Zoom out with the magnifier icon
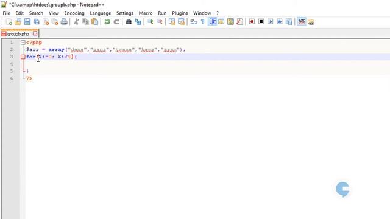 pos(160,22)
